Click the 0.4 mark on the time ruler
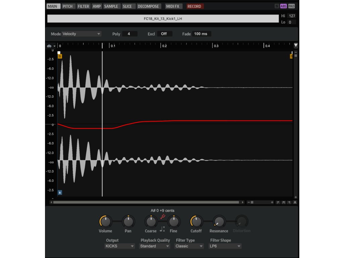The height and width of the screenshot is (258, 344). (x=267, y=46)
